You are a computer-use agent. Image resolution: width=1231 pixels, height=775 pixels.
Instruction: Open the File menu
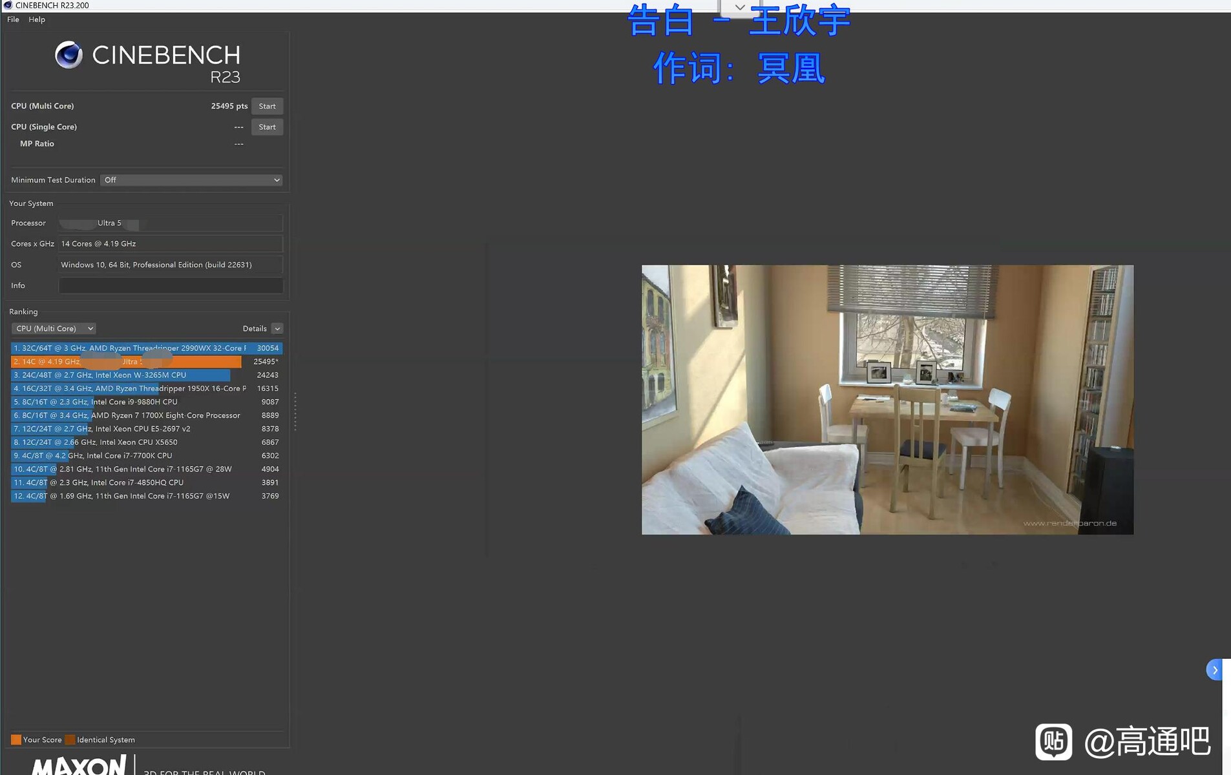click(13, 19)
